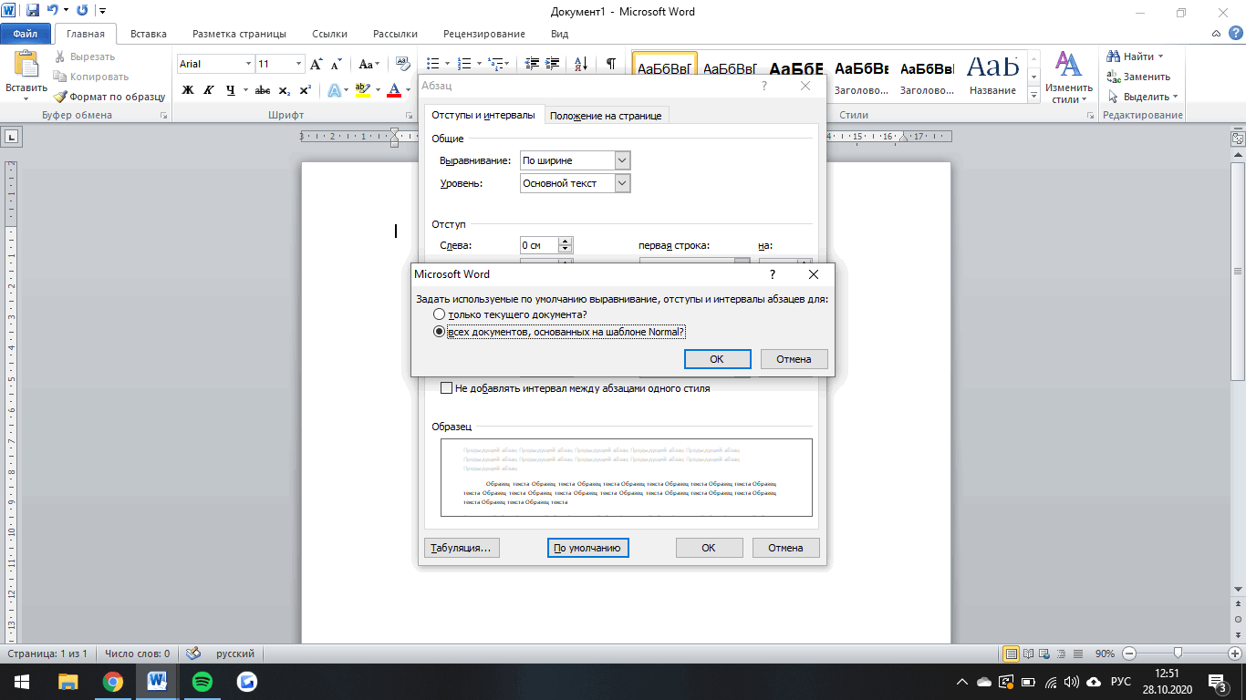1246x700 pixels.
Task: Click the italic К formatting icon
Action: click(x=209, y=90)
